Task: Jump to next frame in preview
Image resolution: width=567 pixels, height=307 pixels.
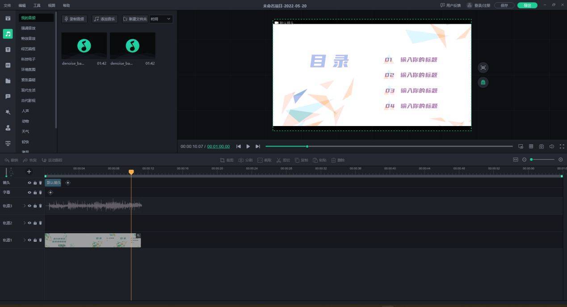Action: (x=257, y=147)
